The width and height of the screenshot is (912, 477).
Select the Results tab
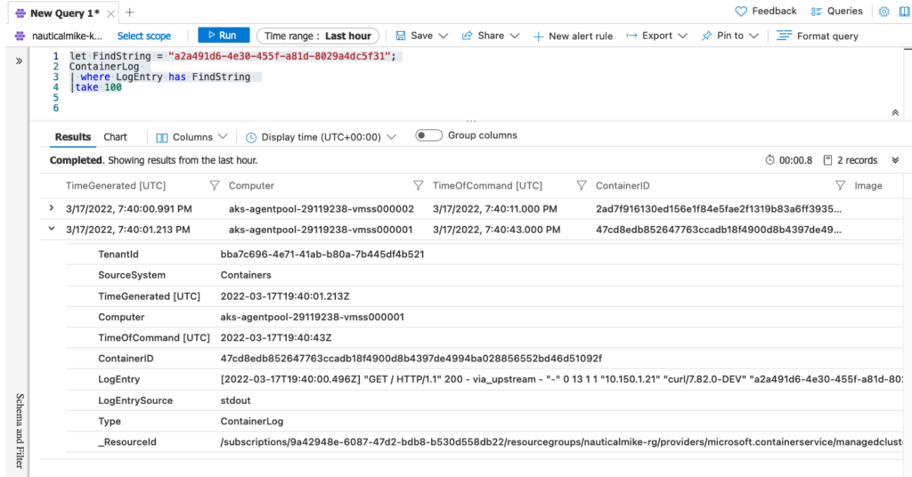(73, 137)
